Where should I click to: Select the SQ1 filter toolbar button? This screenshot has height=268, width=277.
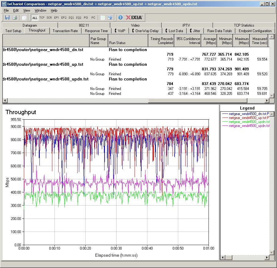tap(71, 18)
